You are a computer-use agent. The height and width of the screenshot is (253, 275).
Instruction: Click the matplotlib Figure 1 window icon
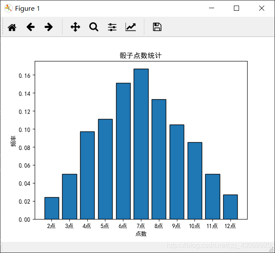(x=9, y=8)
